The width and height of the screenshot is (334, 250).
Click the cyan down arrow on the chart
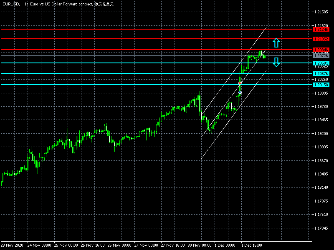(276, 62)
